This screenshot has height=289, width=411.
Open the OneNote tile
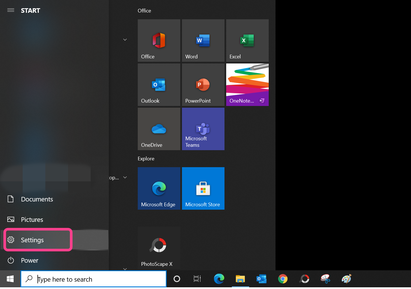247,85
